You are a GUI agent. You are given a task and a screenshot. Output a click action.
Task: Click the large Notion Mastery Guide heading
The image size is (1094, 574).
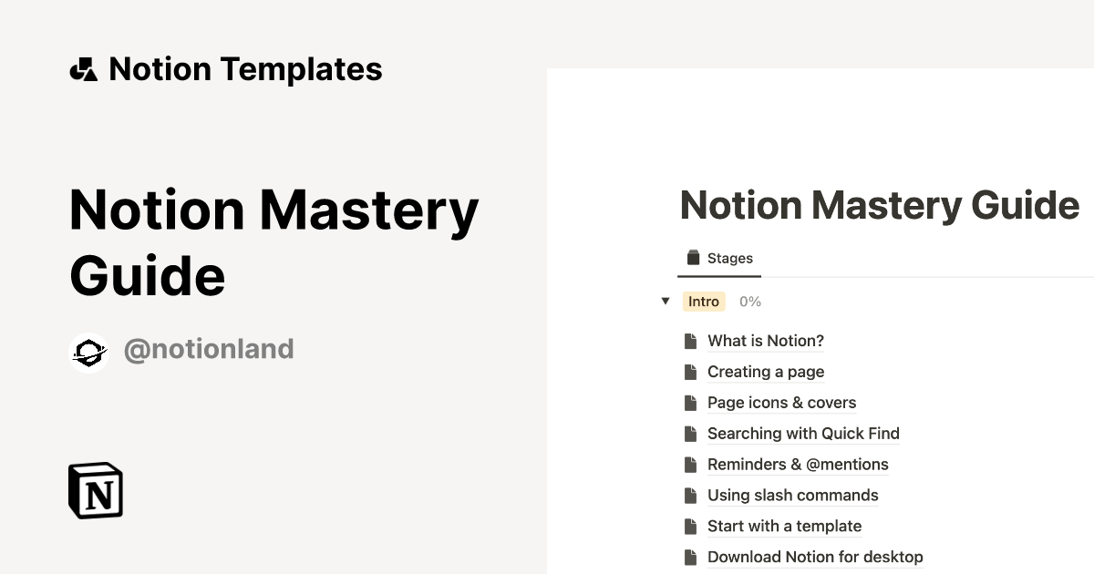(x=273, y=241)
